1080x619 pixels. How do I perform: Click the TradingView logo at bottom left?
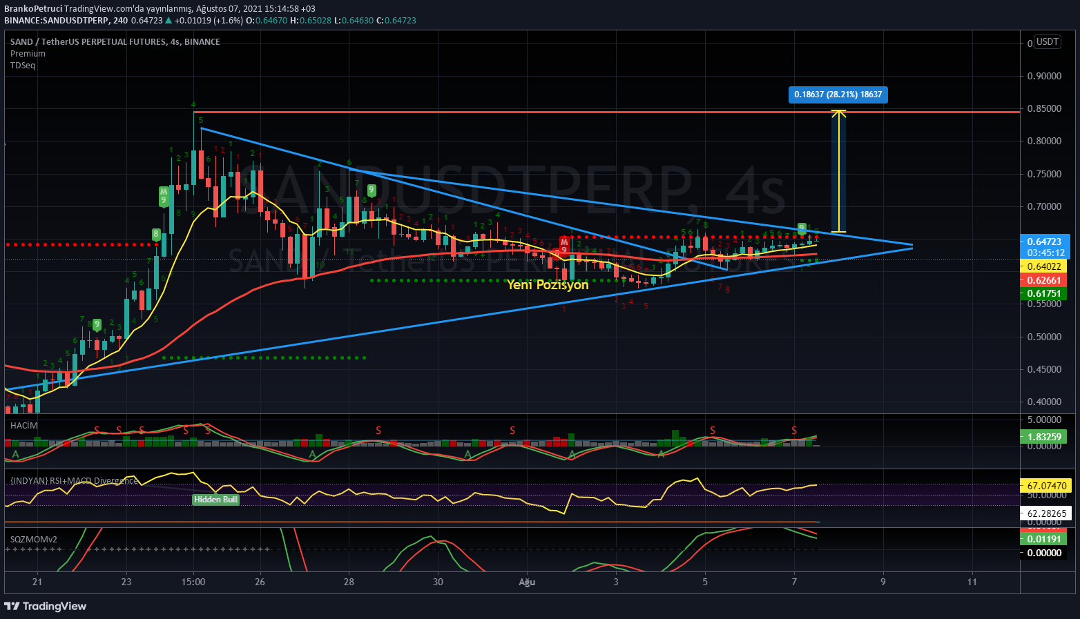(x=46, y=606)
